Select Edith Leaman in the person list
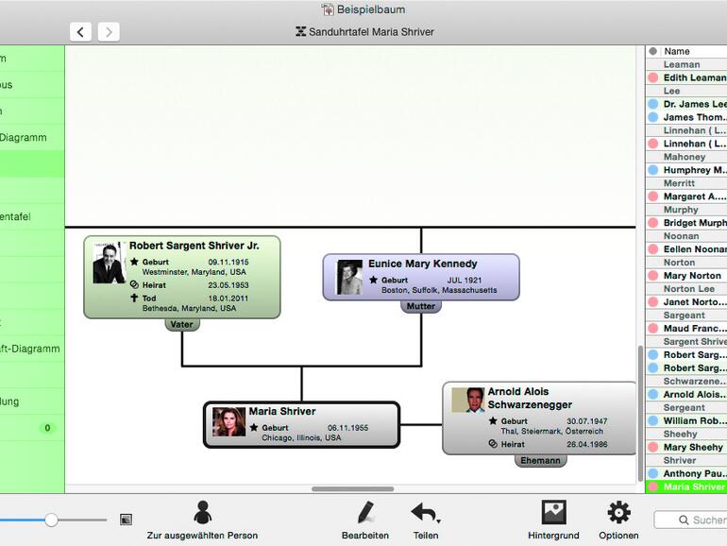This screenshot has height=546, width=727. pos(686,78)
